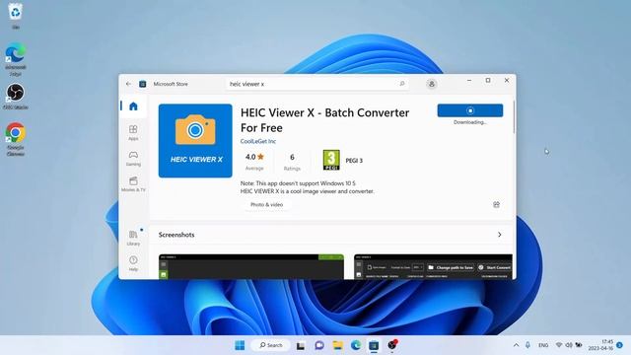Open the CoolLeGet Inc publisher link
Image resolution: width=631 pixels, height=355 pixels.
tap(258, 141)
